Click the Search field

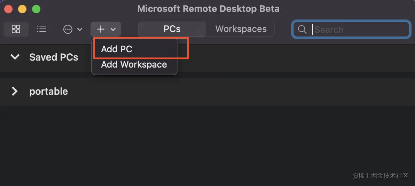351,29
